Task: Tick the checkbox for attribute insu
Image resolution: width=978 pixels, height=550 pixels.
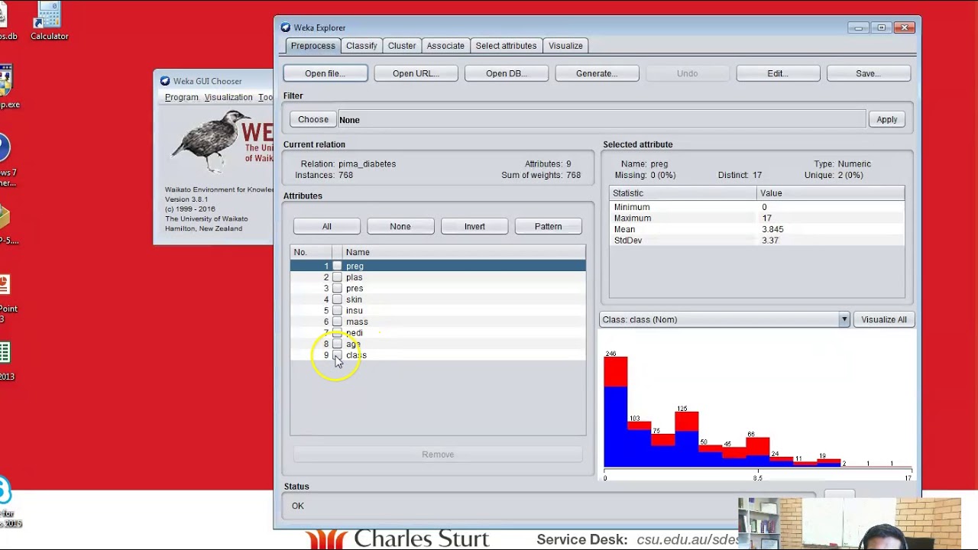Action: [337, 310]
